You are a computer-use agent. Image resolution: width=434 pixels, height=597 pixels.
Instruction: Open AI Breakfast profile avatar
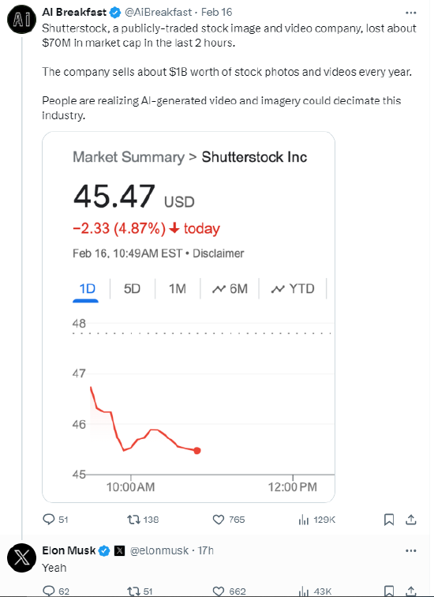click(21, 20)
